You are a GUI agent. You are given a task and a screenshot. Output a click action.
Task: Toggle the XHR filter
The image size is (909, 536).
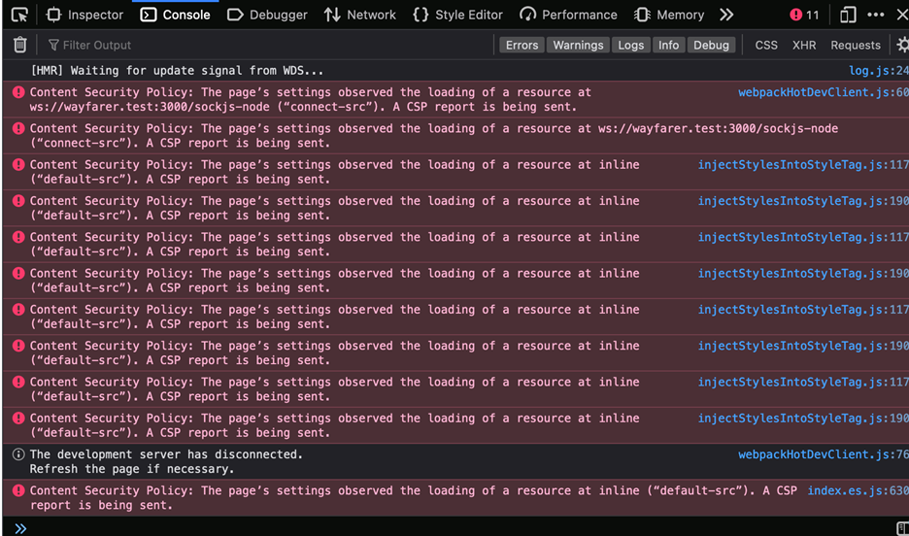pos(804,45)
